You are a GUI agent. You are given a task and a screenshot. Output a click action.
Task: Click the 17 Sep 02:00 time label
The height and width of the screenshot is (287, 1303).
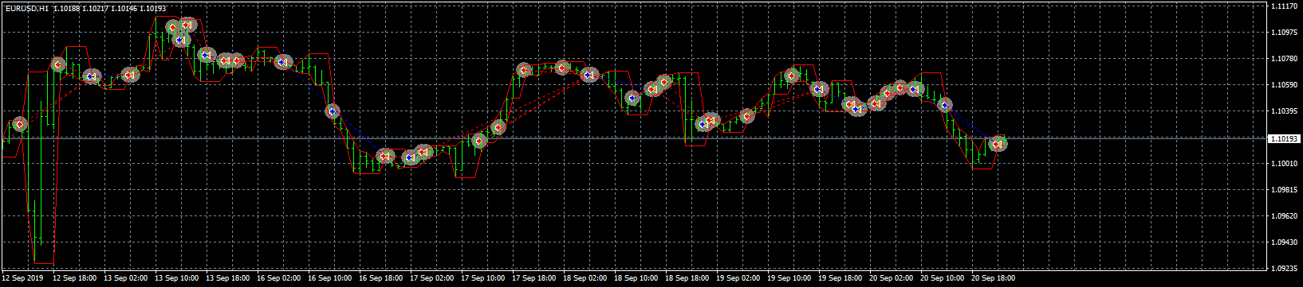[x=433, y=279]
